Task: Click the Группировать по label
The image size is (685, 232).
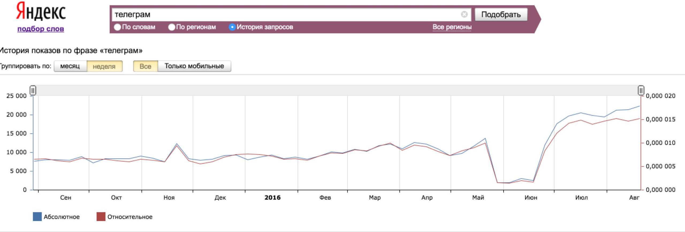Action: tap(25, 66)
